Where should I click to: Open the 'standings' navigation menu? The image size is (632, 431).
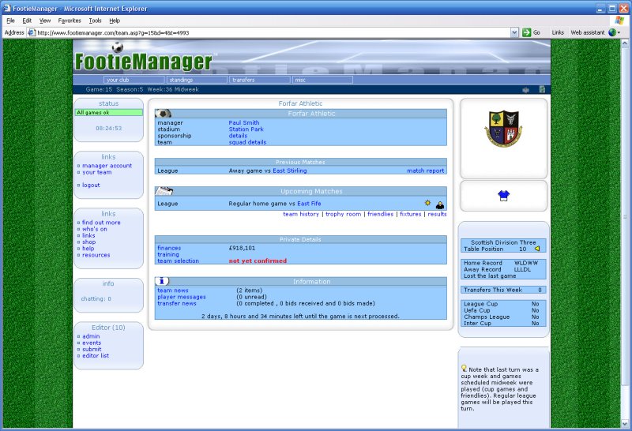click(x=197, y=80)
